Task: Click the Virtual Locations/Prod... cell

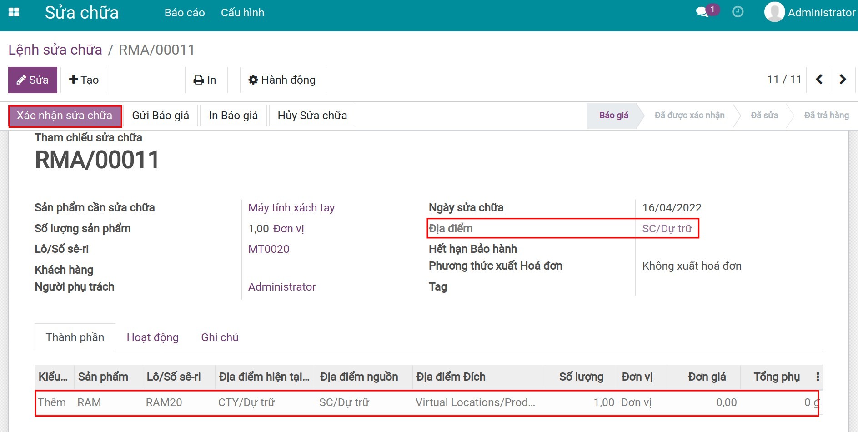Action: (476, 402)
